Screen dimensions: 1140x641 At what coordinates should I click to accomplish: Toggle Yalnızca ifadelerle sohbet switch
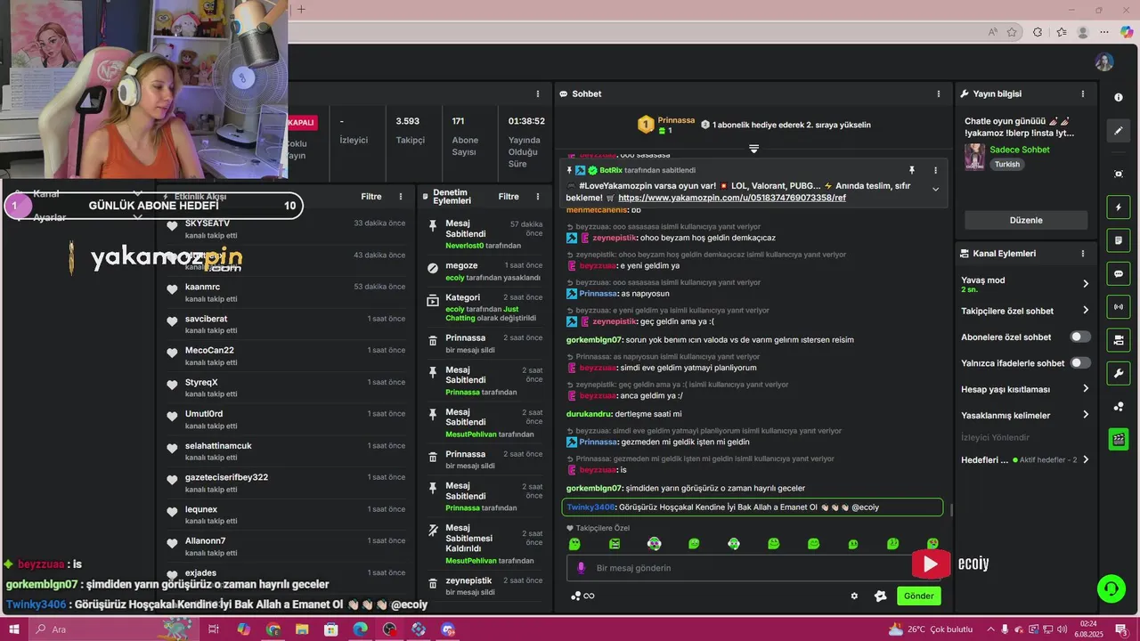tap(1080, 362)
